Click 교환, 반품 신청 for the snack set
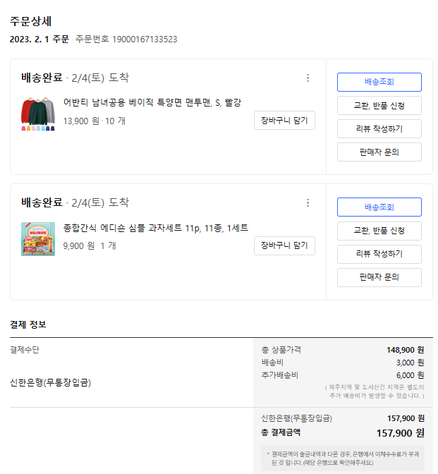Image resolution: width=438 pixels, height=474 pixels. (379, 231)
